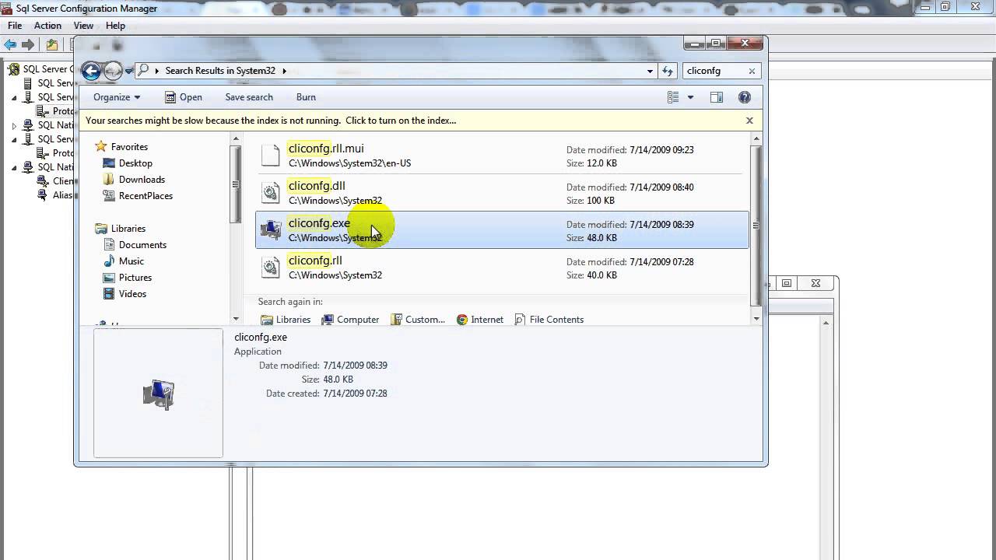Select the cliconfg.rll.mui file icon
Screen dimensions: 996x560
point(270,156)
